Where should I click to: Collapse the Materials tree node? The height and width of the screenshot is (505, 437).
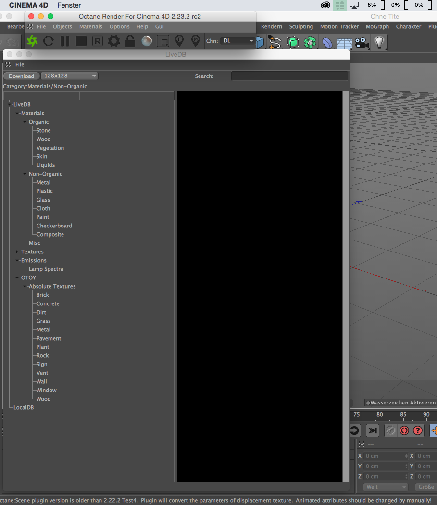coord(17,113)
